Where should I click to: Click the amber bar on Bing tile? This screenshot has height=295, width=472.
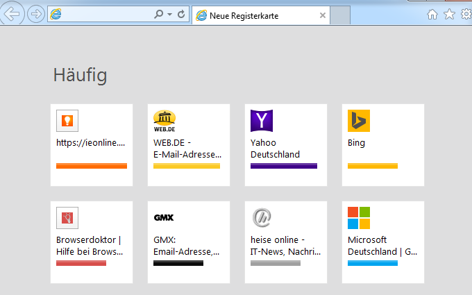tap(373, 166)
